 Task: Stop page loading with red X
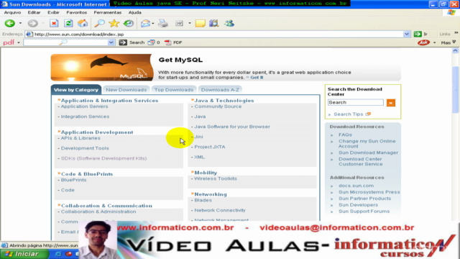54,23
